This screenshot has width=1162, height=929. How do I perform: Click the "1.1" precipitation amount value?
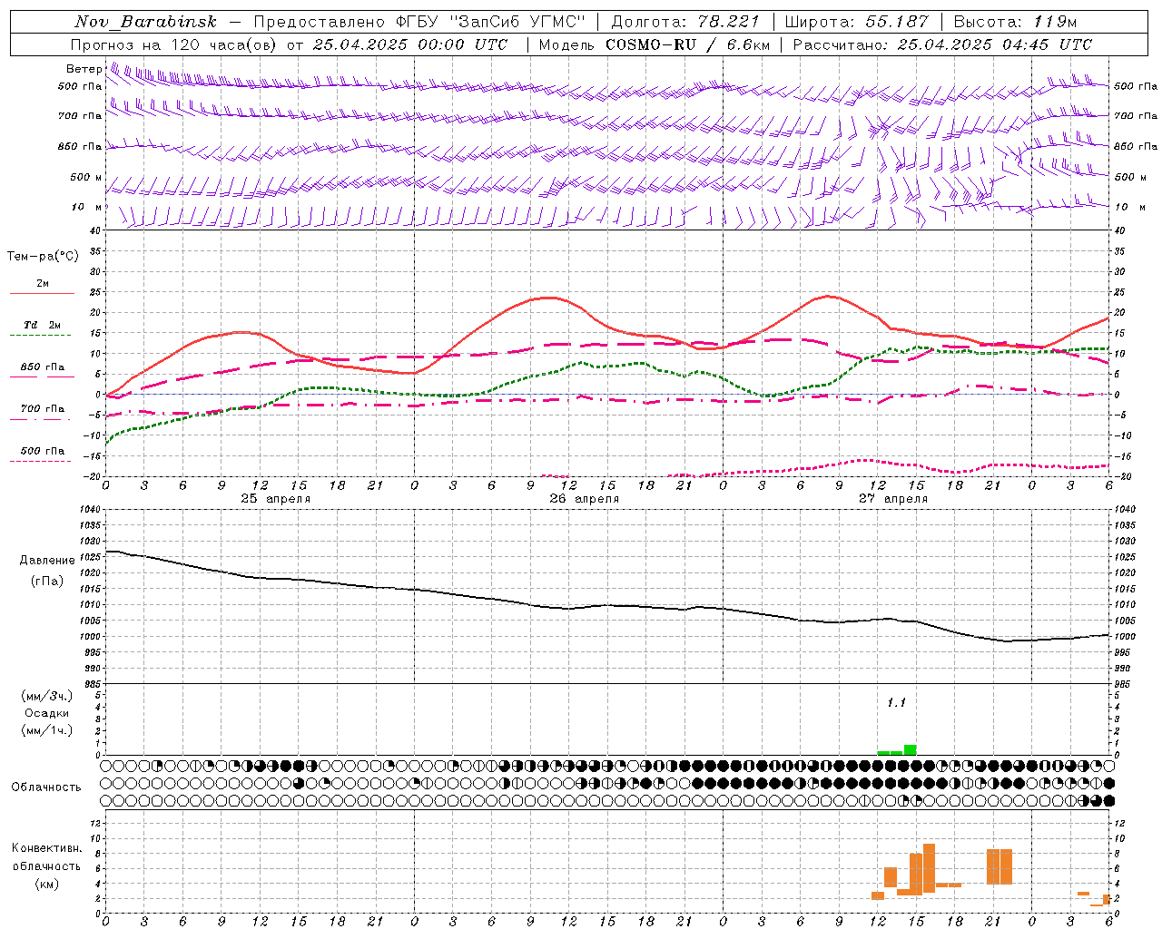pos(896,702)
